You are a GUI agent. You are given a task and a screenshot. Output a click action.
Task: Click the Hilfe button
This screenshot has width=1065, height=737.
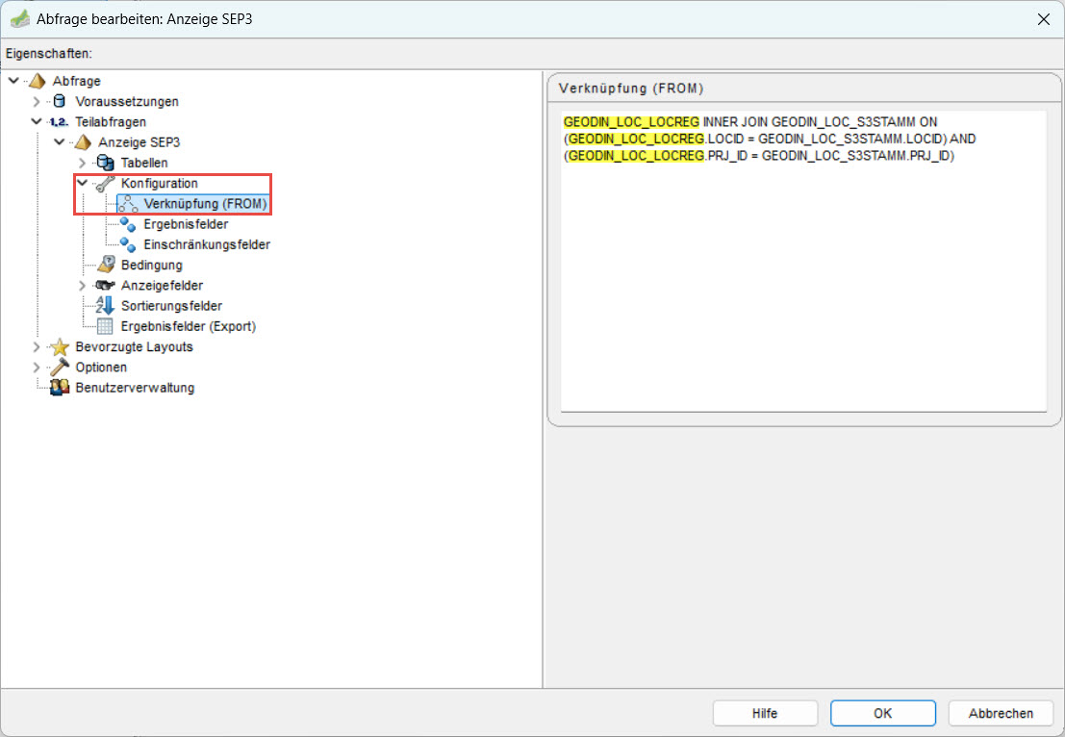[x=765, y=713]
